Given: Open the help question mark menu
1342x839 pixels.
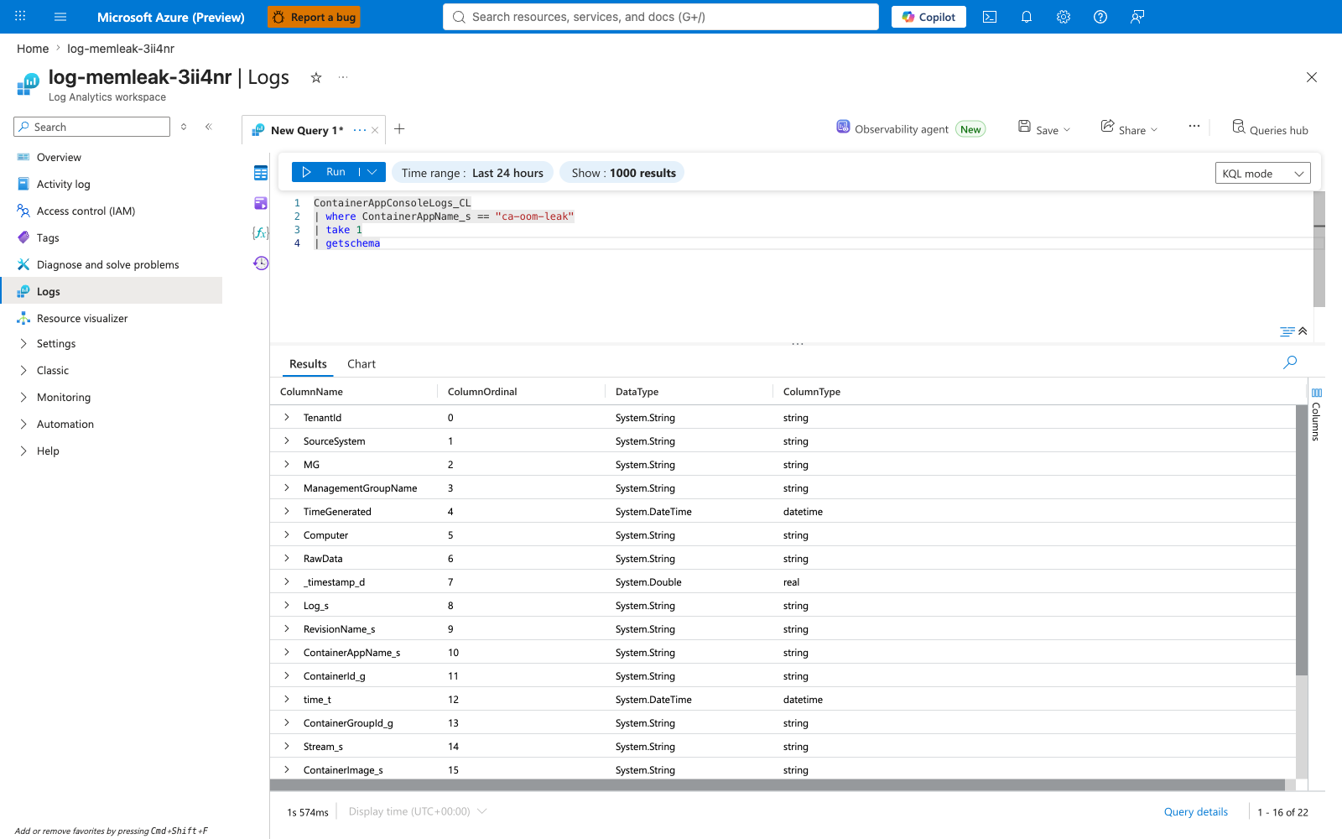Looking at the screenshot, I should (x=1100, y=17).
